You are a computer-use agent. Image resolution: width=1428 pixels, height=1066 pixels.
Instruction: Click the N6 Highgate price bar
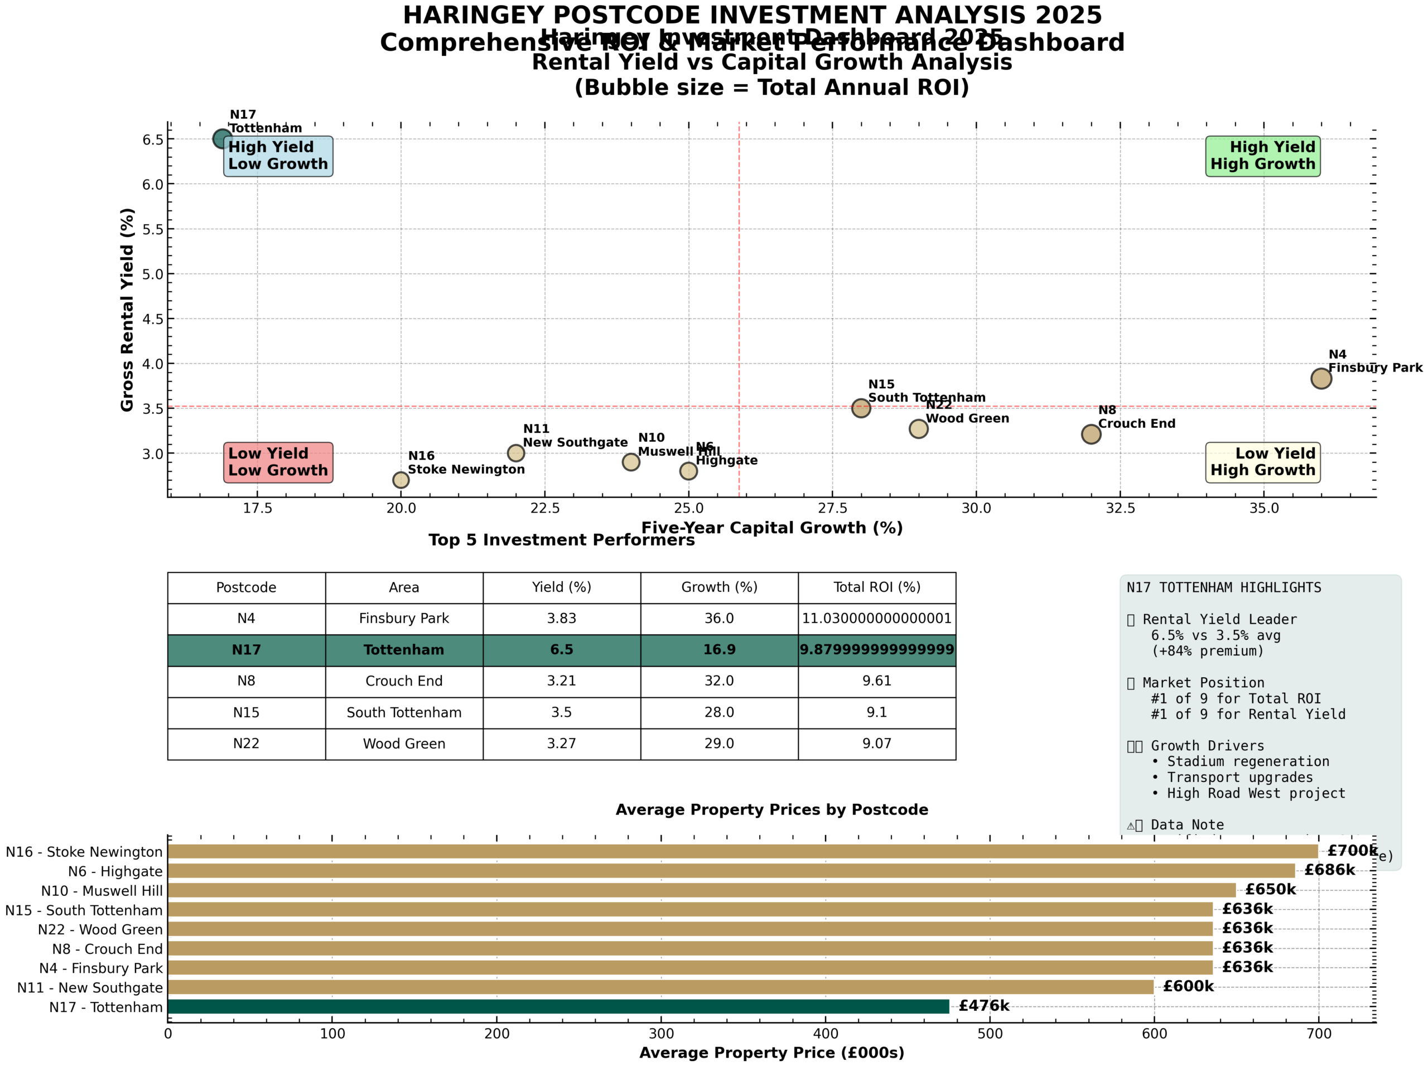[x=730, y=870]
